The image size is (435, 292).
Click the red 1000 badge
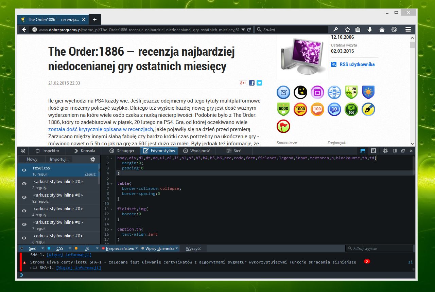click(300, 109)
